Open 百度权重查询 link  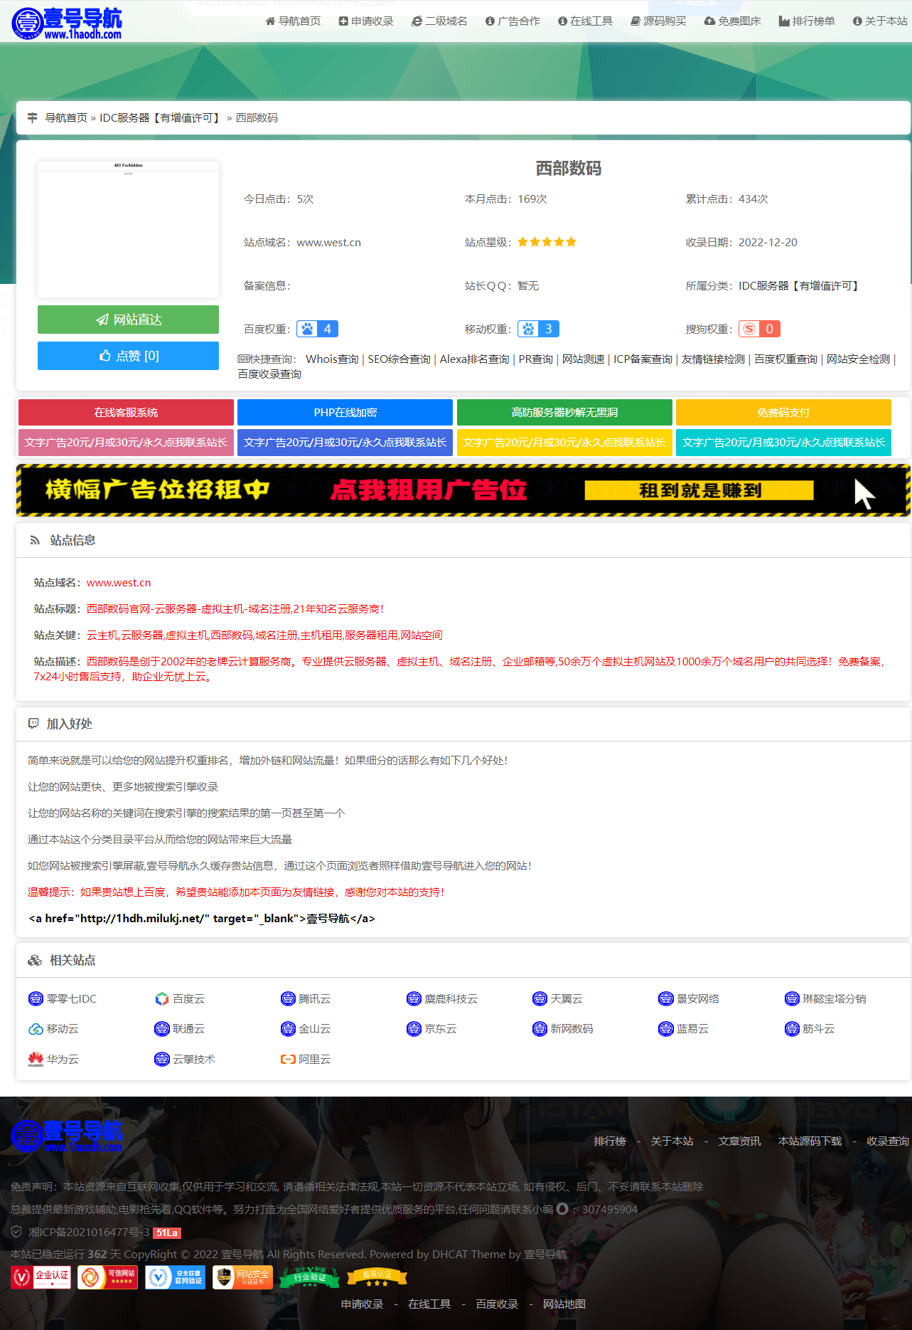(x=785, y=359)
